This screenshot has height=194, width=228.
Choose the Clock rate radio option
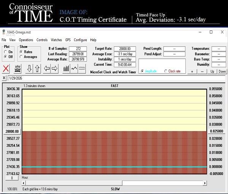pos(166,71)
